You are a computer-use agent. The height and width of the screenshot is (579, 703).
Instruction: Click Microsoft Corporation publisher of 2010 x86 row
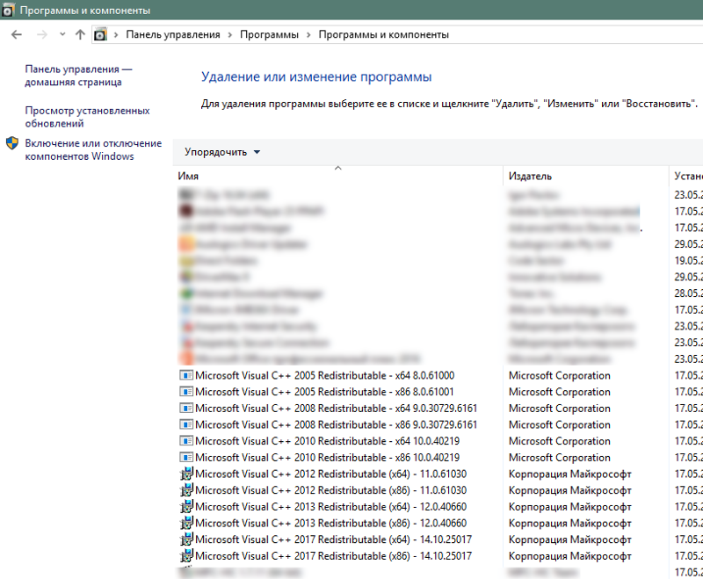(560, 458)
